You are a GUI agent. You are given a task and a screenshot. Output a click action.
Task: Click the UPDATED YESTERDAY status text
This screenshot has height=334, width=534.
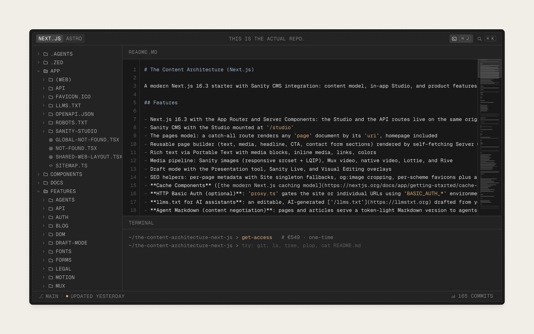coord(98,296)
